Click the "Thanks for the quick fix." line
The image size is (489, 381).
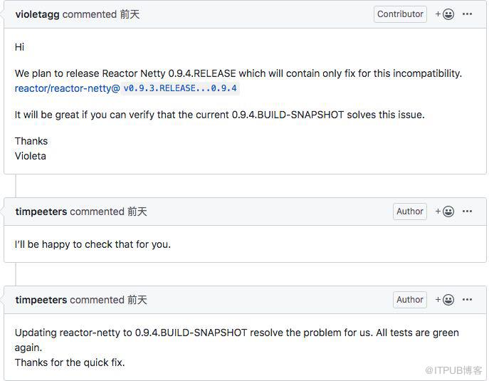pyautogui.click(x=70, y=362)
